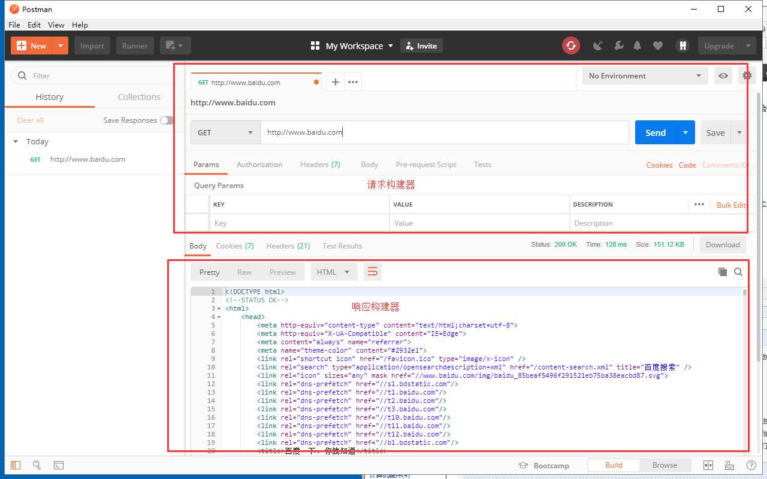Open the File menu
Image resolution: width=767 pixels, height=479 pixels.
[14, 25]
